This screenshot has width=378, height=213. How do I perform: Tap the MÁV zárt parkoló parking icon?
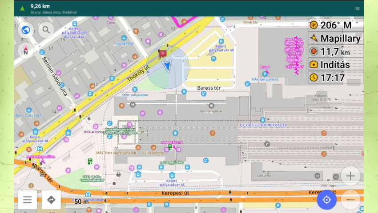(265, 74)
